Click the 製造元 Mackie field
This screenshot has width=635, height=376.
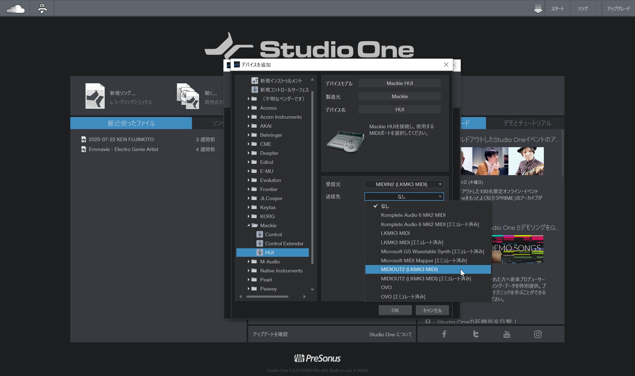point(399,96)
